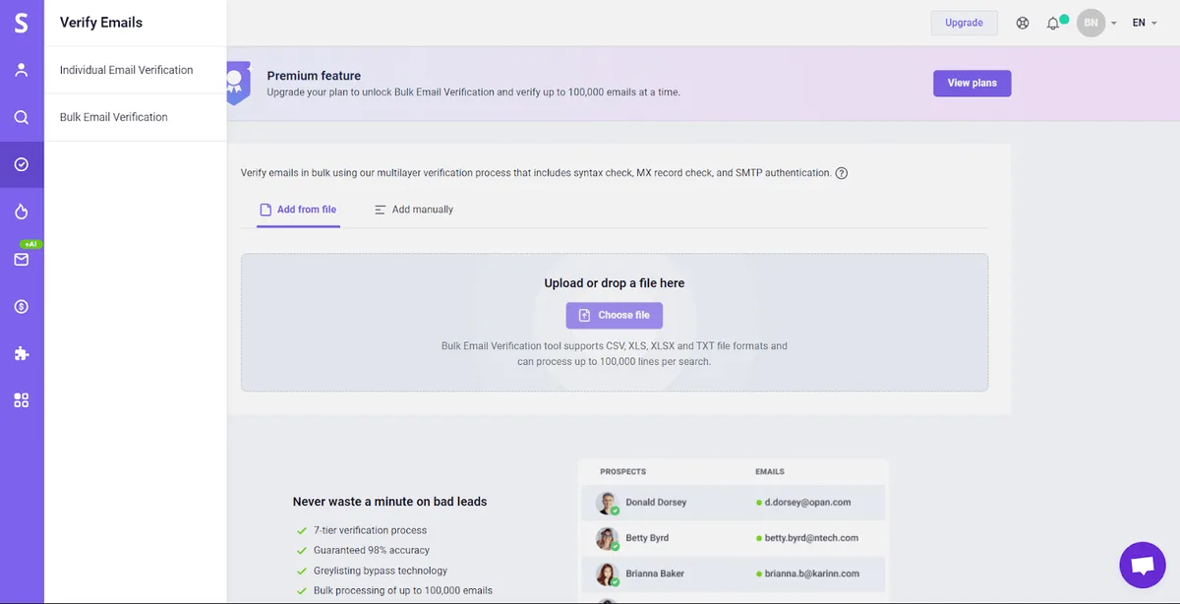The width and height of the screenshot is (1180, 604).
Task: Select the email verifier checkmark sidebar icon
Action: 22,164
